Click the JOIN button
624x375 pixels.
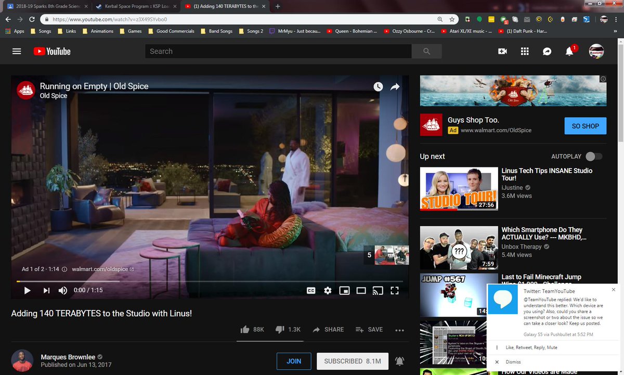click(294, 361)
